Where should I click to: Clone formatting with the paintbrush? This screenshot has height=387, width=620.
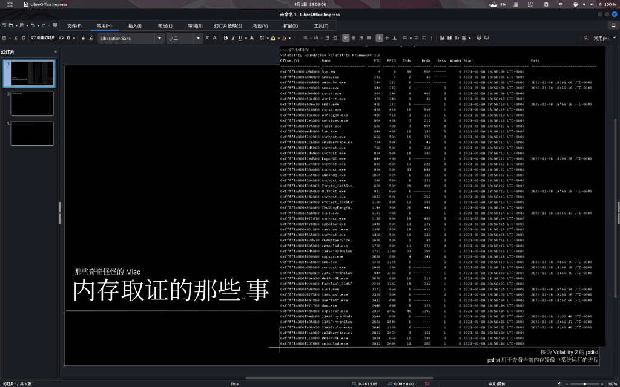[x=83, y=38]
